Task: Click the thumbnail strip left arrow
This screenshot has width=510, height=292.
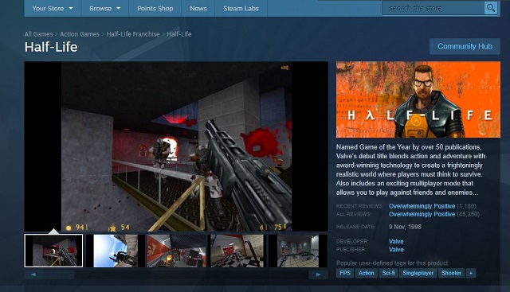Action: (x=33, y=274)
